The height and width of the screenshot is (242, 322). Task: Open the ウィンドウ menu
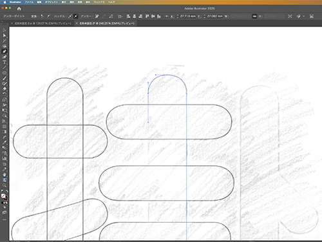click(x=99, y=2)
